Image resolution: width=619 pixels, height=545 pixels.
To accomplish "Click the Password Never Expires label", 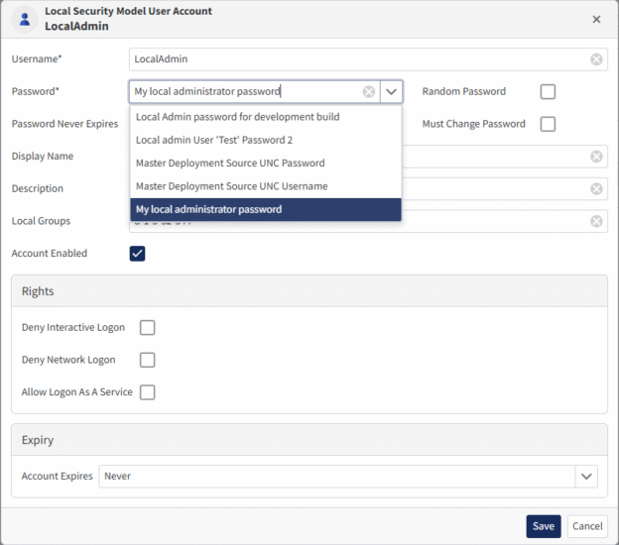I will coord(64,124).
